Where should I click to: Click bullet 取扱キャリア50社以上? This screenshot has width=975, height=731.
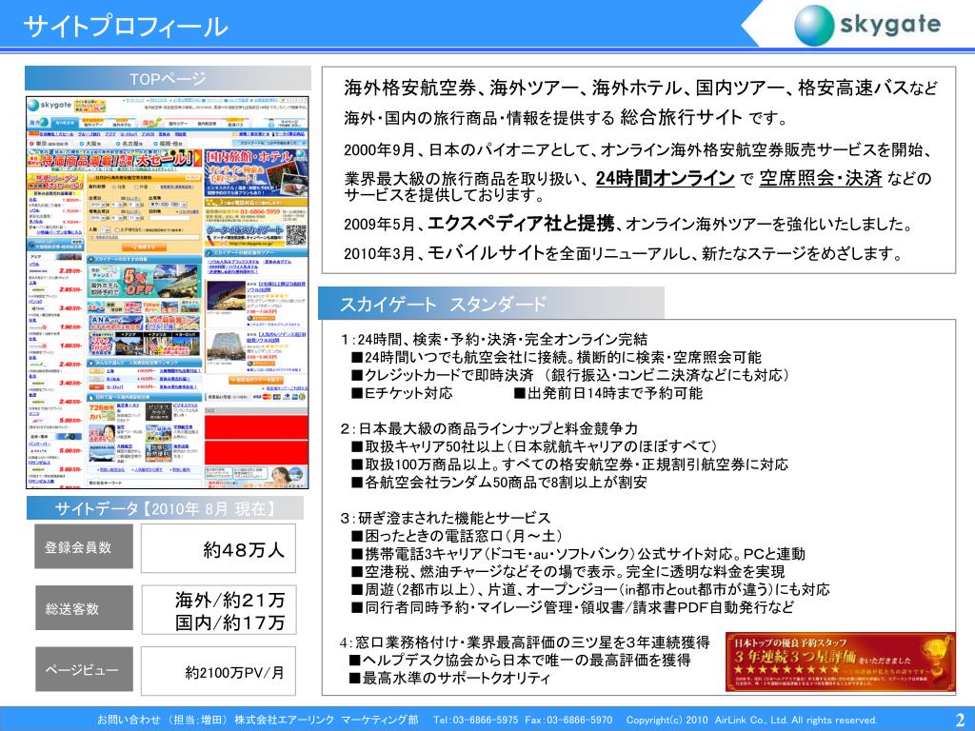(533, 447)
